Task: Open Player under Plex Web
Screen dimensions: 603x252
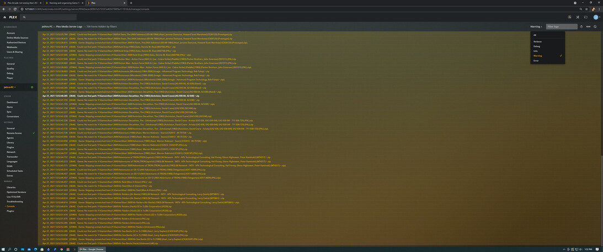Action: [x=10, y=78]
